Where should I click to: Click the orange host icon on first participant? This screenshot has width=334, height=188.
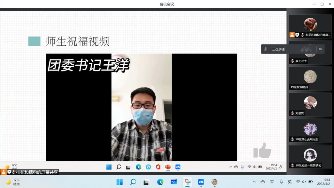coord(292,35)
